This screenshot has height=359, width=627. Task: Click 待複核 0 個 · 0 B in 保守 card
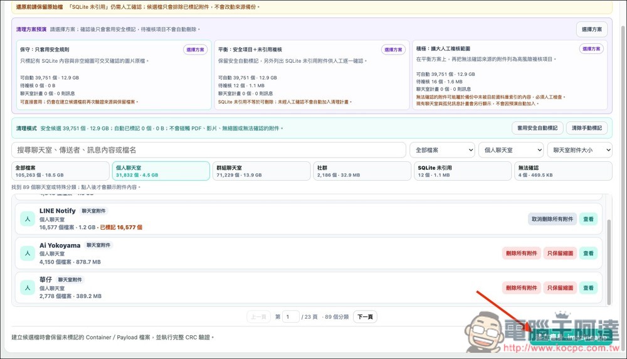point(38,85)
